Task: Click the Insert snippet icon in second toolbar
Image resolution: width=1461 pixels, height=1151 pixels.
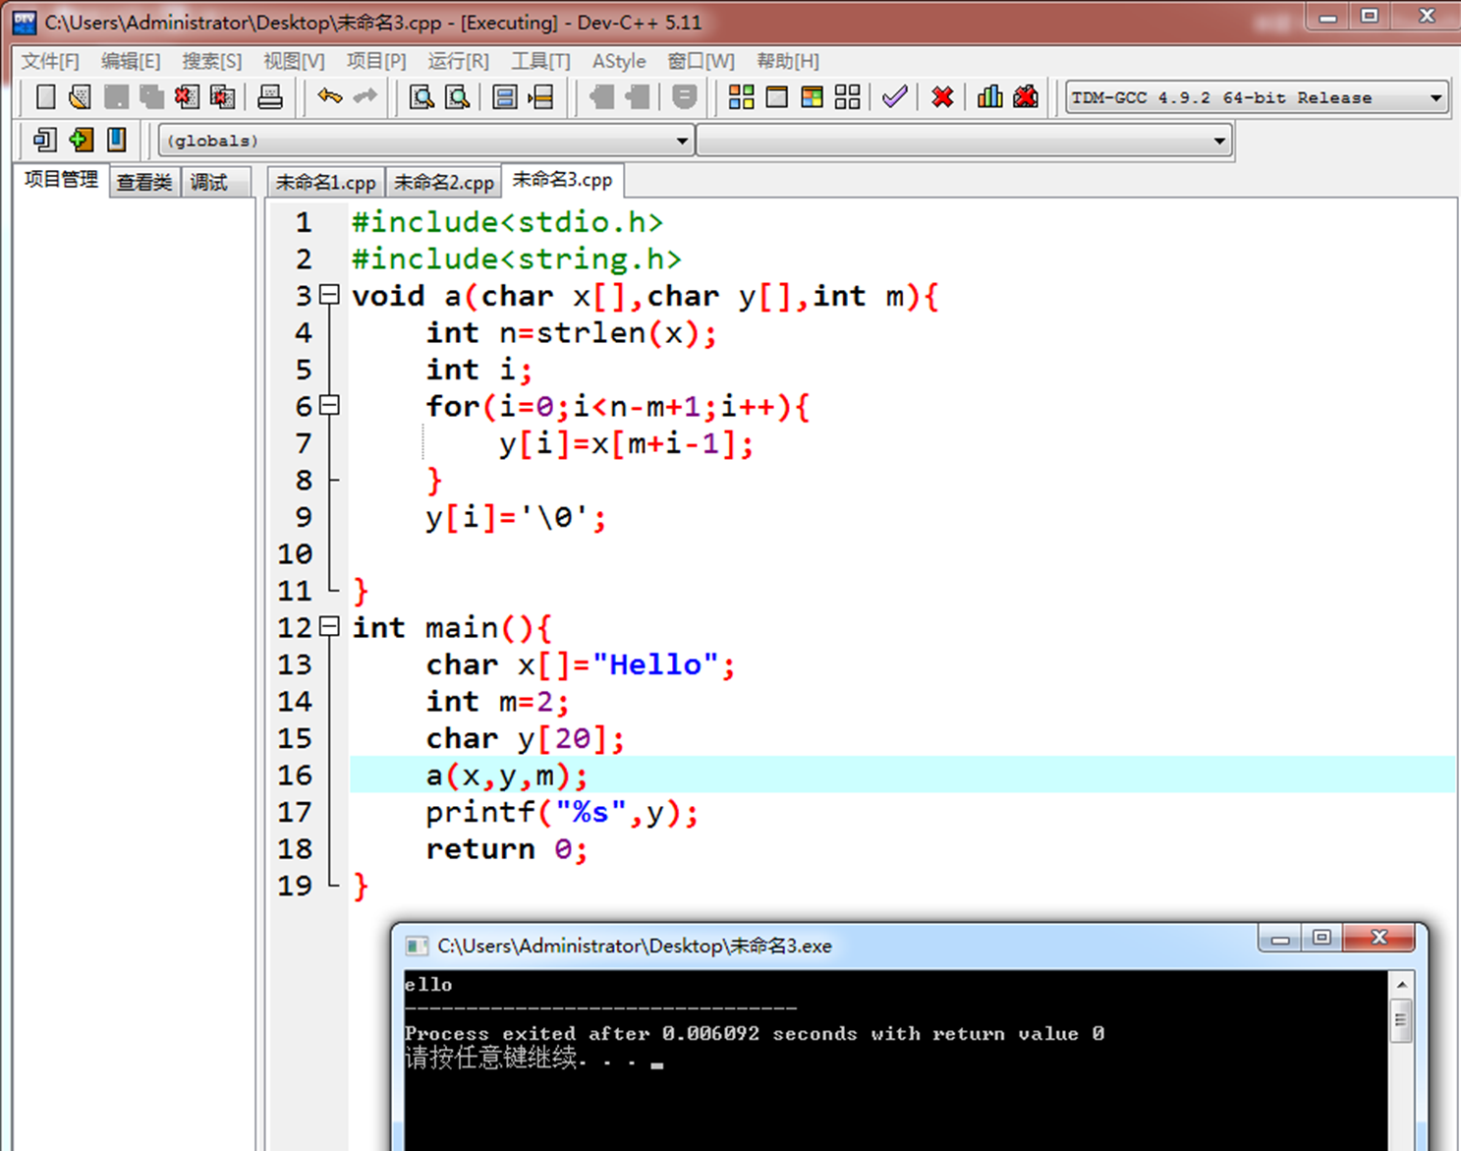Action: (x=45, y=140)
